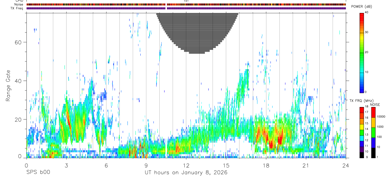Select the NOISE legend heading
This screenshot has width=389, height=179.
point(375,104)
